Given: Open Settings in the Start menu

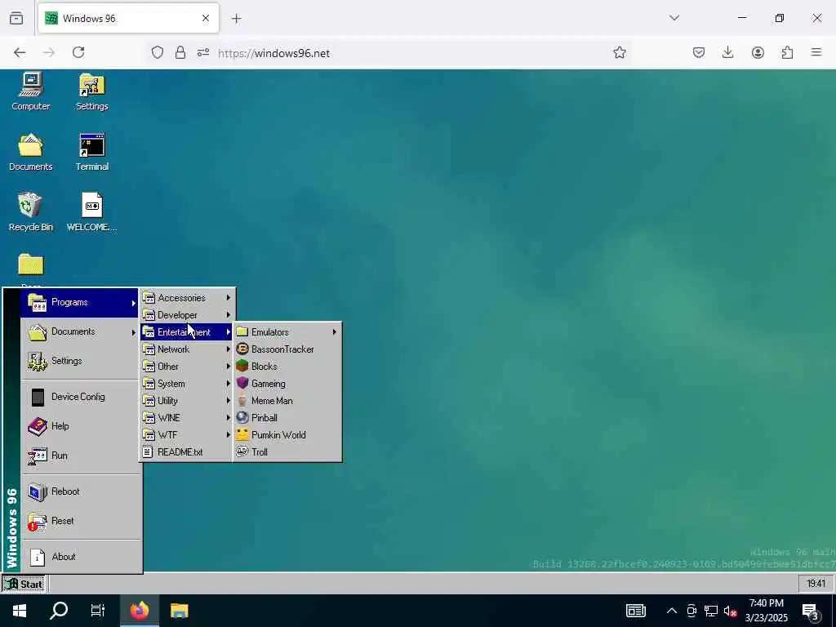Looking at the screenshot, I should click(81, 361).
